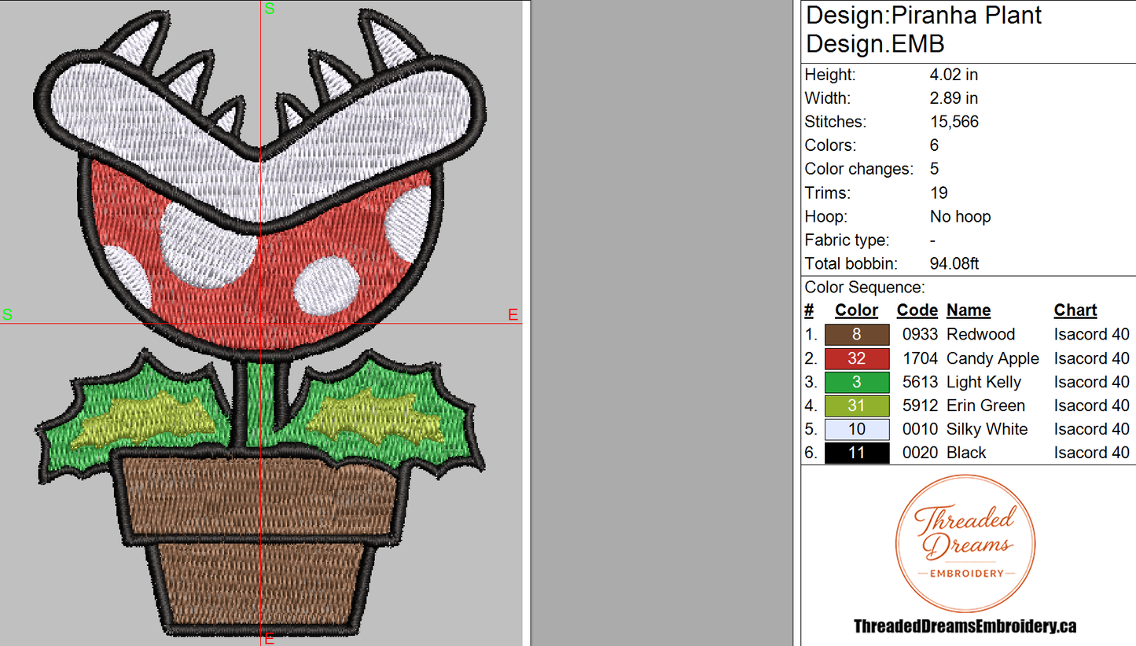Viewport: 1136px width, 646px height.
Task: Click the 'Color' column header
Action: coord(856,310)
